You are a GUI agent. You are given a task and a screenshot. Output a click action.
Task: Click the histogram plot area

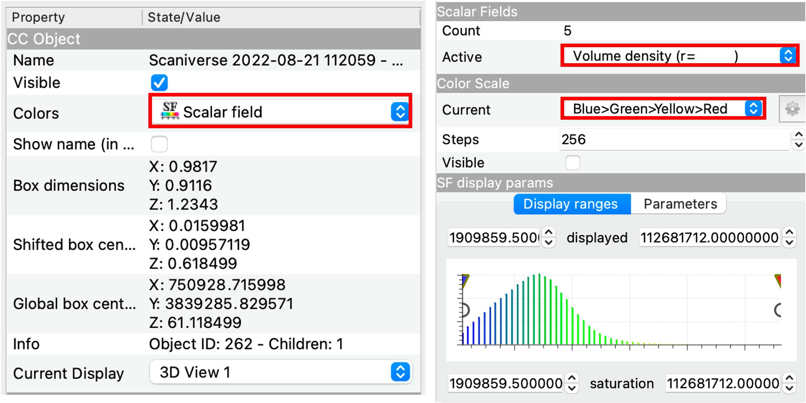pyautogui.click(x=621, y=310)
